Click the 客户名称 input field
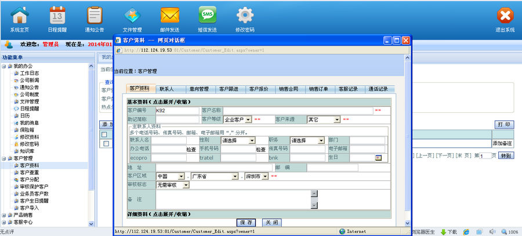 (298, 111)
